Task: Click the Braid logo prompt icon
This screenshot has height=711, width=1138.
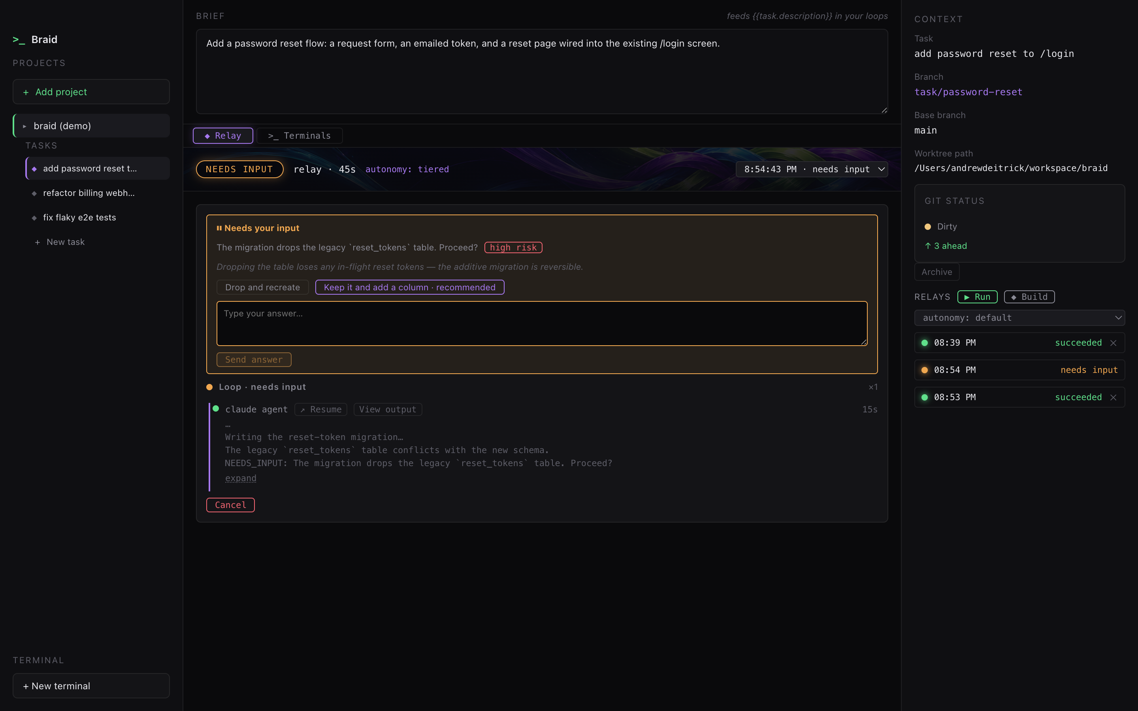Action: coord(19,40)
